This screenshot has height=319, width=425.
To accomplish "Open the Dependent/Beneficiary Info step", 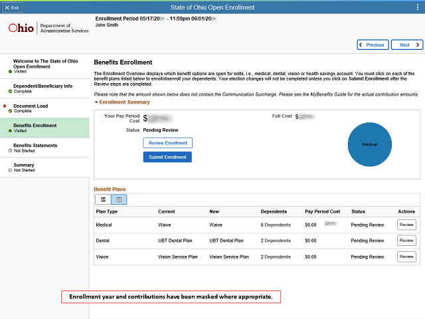I will click(42, 86).
